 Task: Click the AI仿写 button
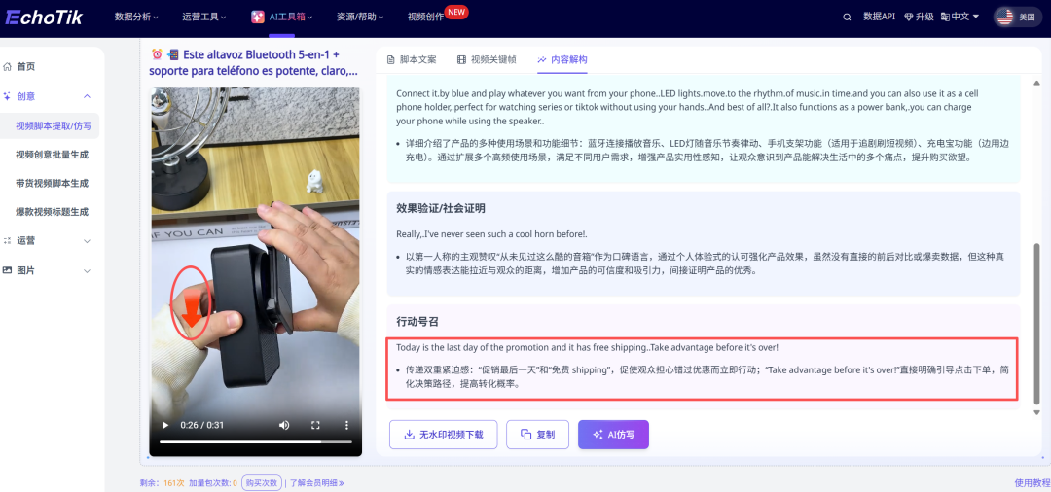(x=613, y=435)
